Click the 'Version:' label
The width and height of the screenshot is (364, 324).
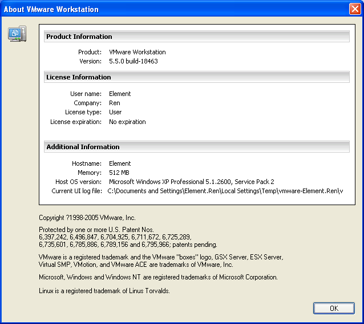(x=90, y=61)
